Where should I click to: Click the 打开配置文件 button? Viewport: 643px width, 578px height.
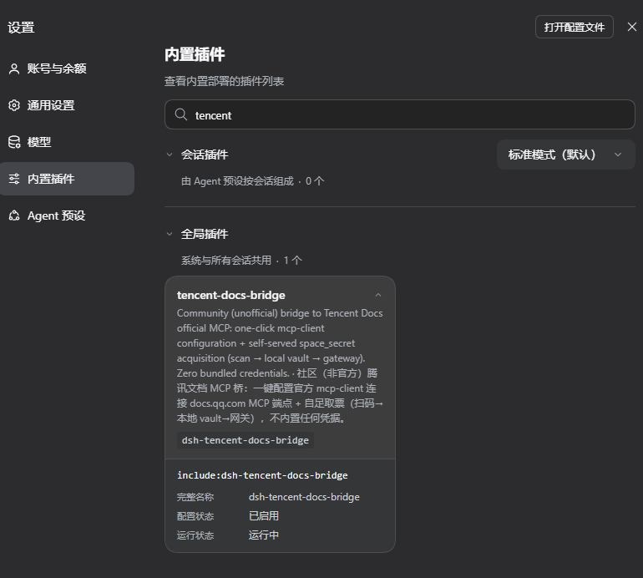575,27
